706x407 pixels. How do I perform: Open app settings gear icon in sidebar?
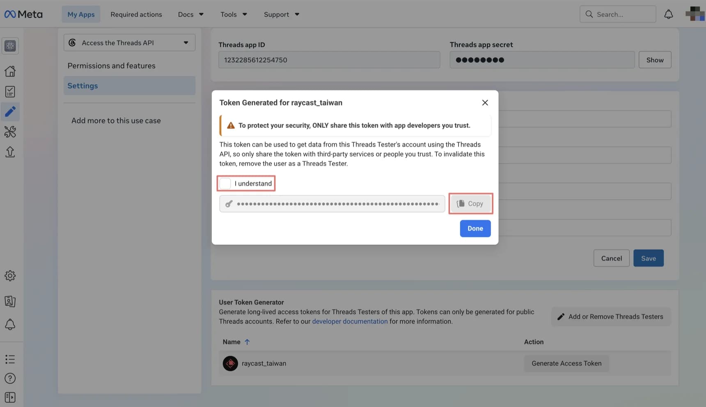tap(10, 276)
